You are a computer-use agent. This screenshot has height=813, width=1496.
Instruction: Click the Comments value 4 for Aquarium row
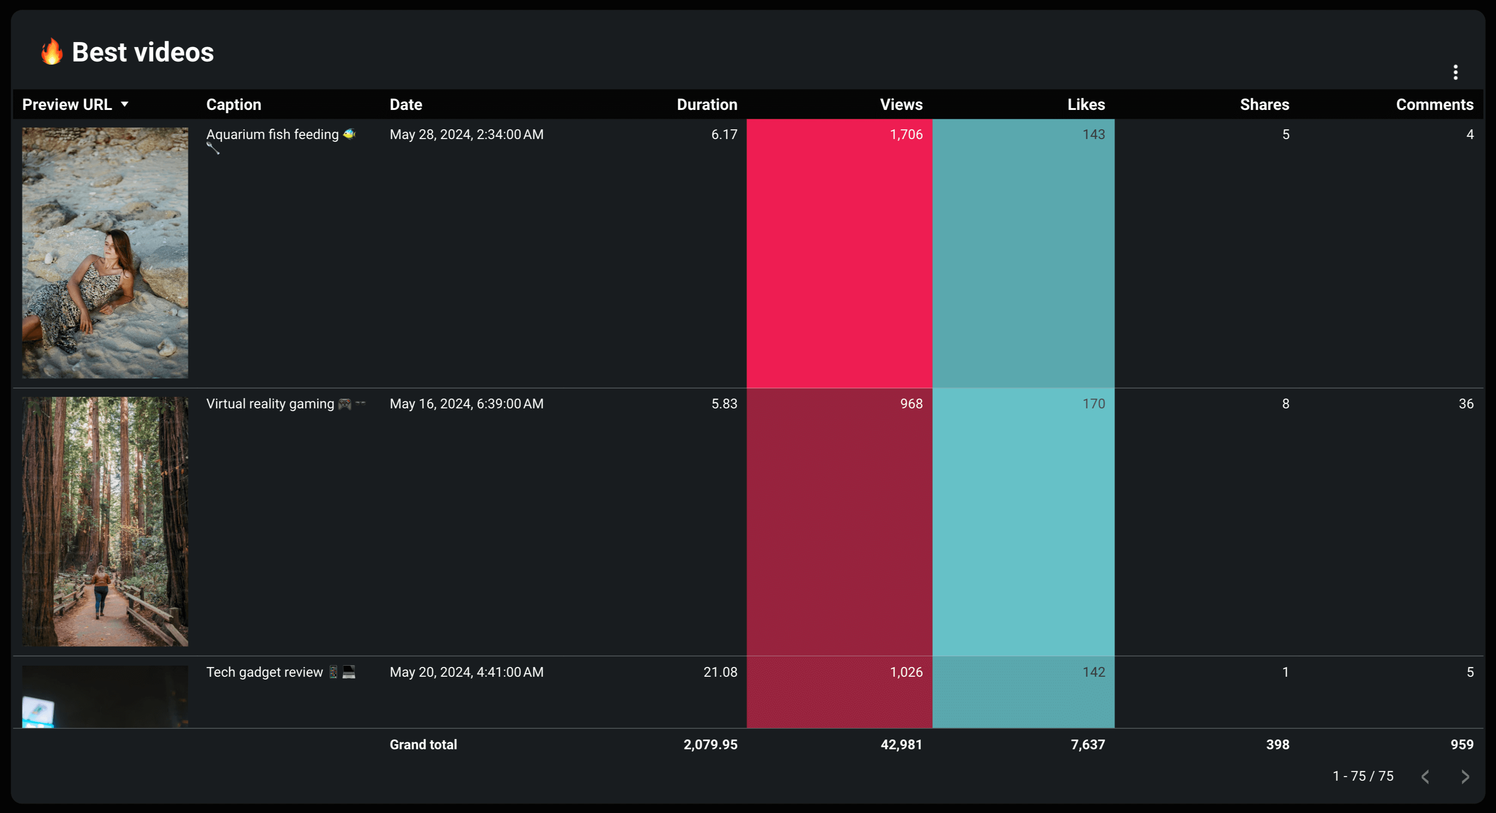tap(1470, 134)
